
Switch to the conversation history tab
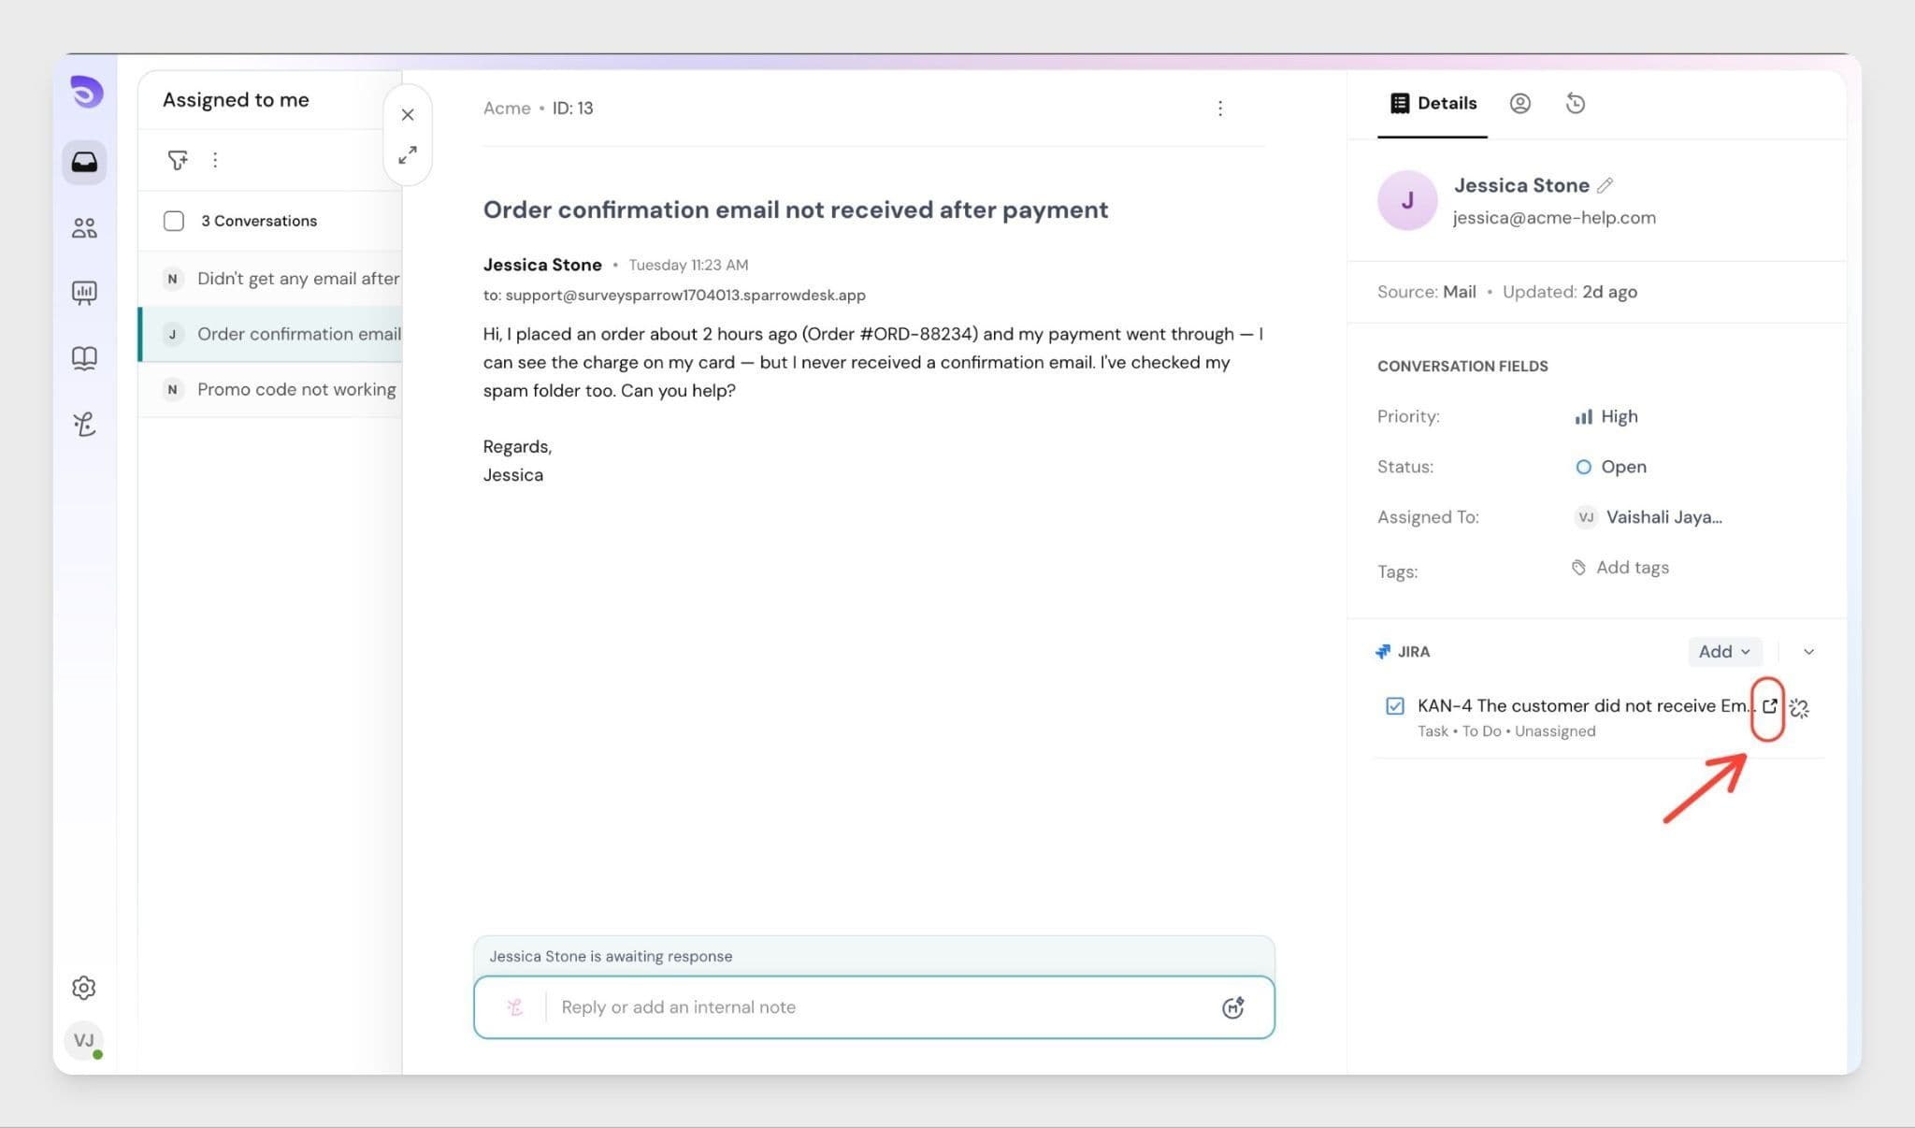(1575, 103)
